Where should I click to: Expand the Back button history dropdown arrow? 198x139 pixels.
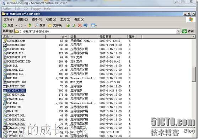16,26
